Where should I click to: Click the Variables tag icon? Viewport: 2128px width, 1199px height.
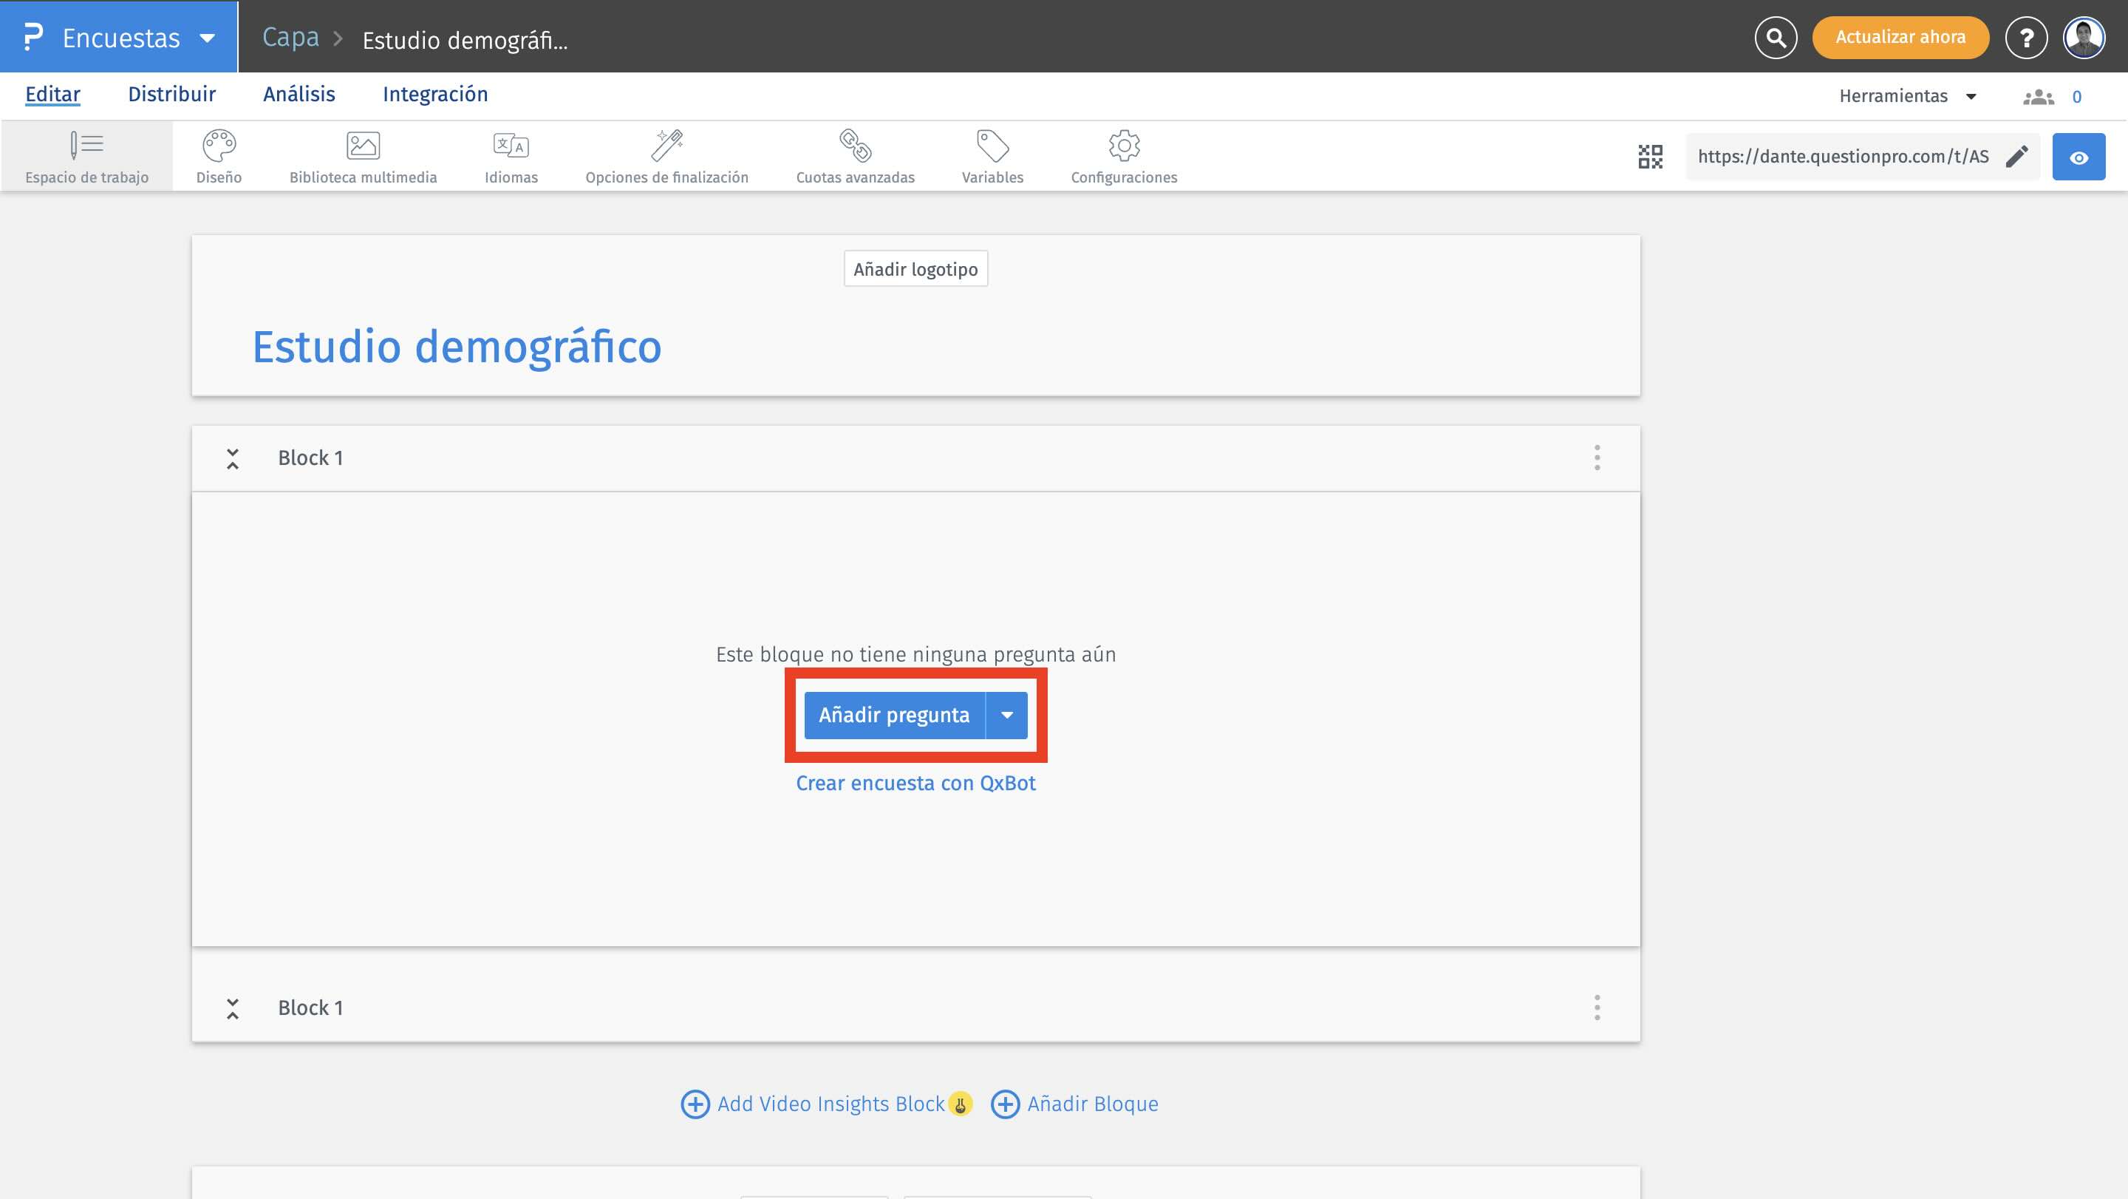tap(992, 146)
